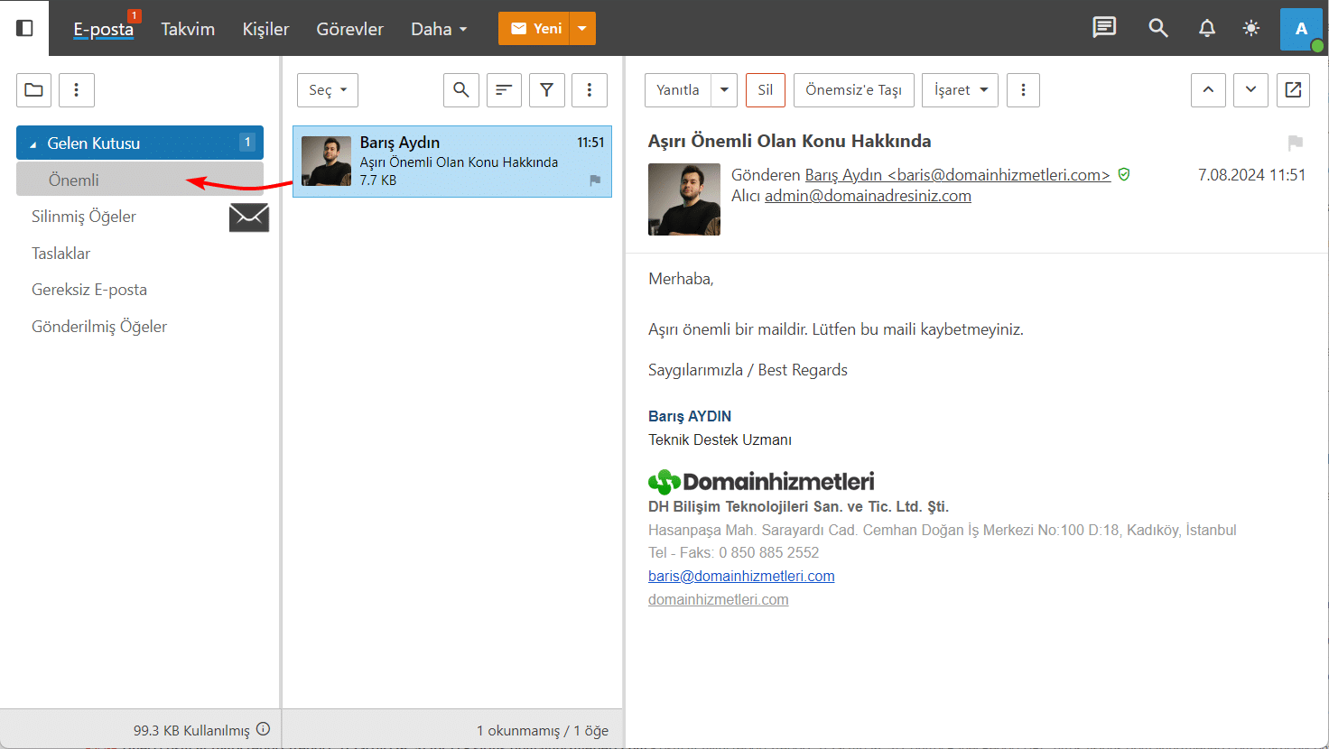Open the Daha menu dropdown
The width and height of the screenshot is (1329, 749).
[x=439, y=29]
